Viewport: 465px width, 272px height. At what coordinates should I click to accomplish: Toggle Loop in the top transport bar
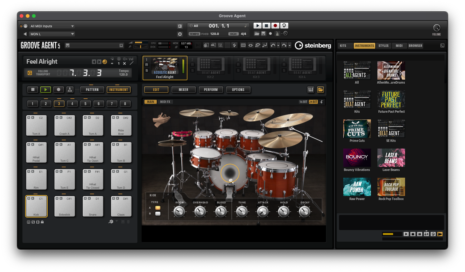pos(284,26)
